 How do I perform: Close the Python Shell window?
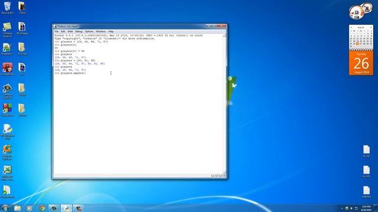(x=222, y=26)
